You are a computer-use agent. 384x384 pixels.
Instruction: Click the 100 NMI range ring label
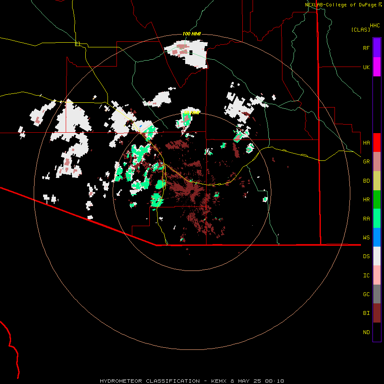click(x=192, y=34)
